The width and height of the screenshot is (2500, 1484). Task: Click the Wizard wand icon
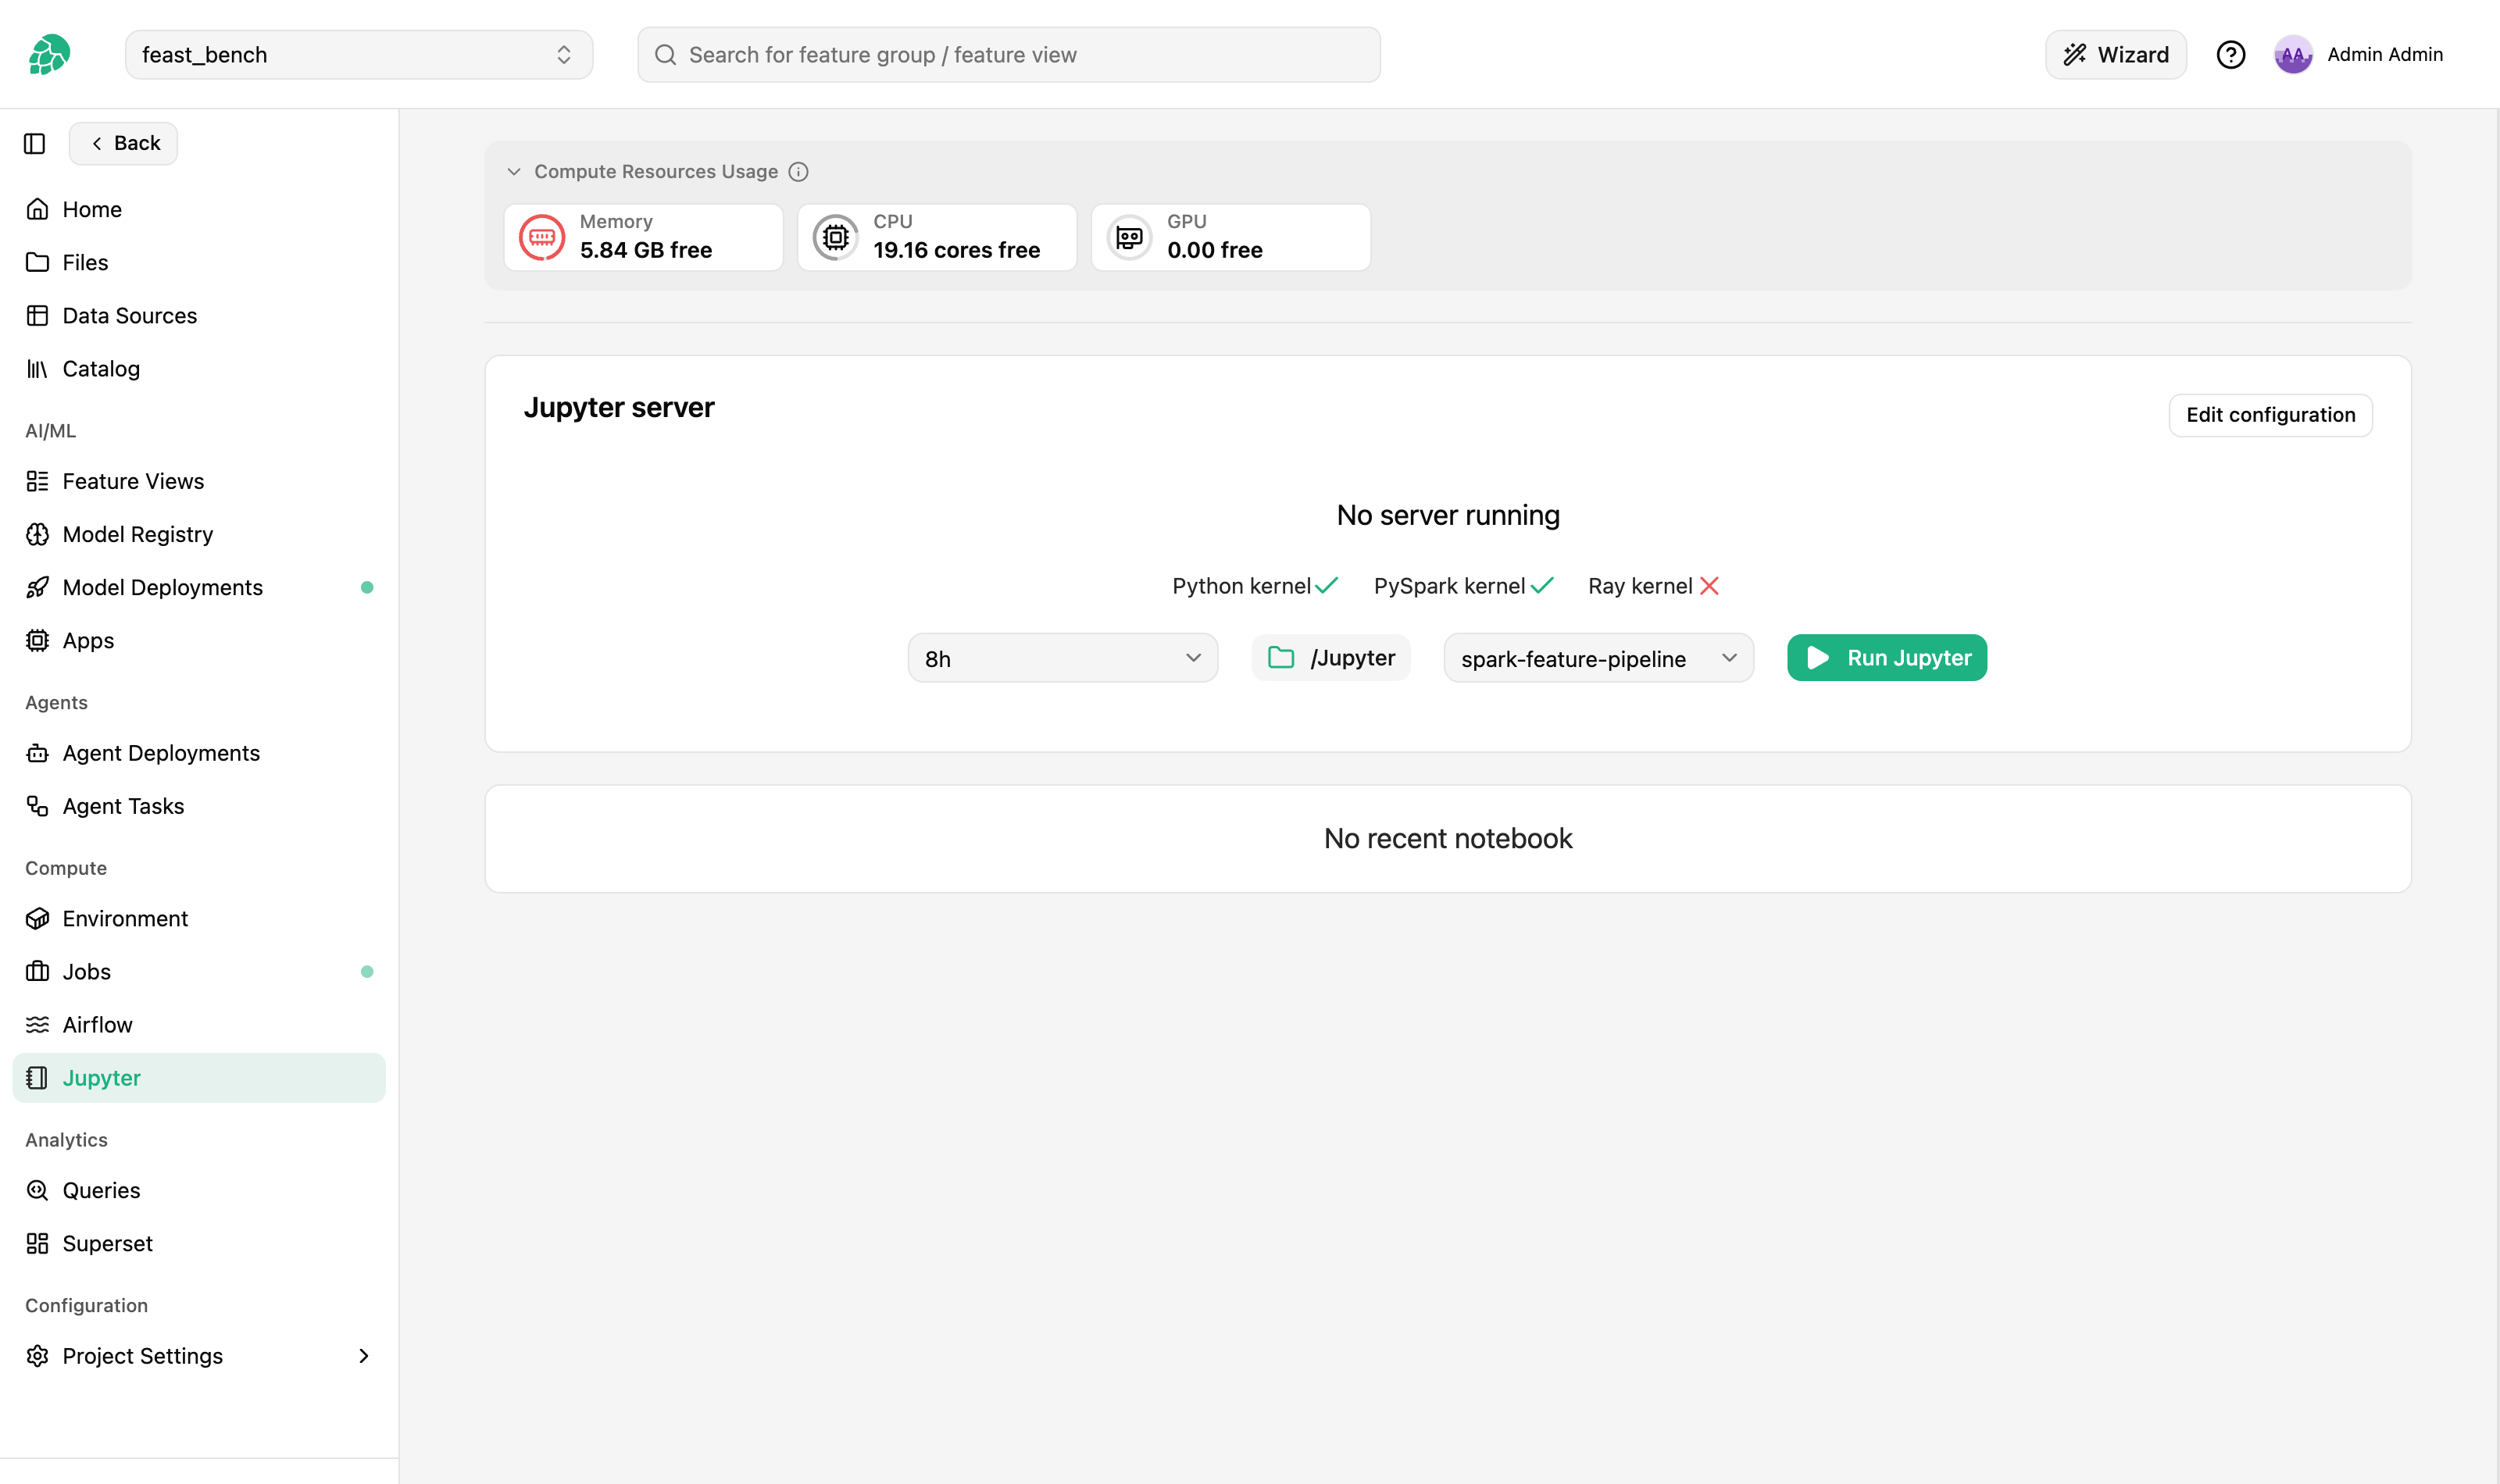[2075, 55]
